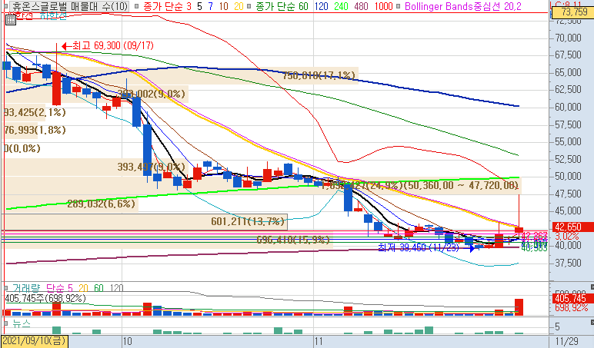Click the yellow 73,759 price tag

[x=573, y=12]
